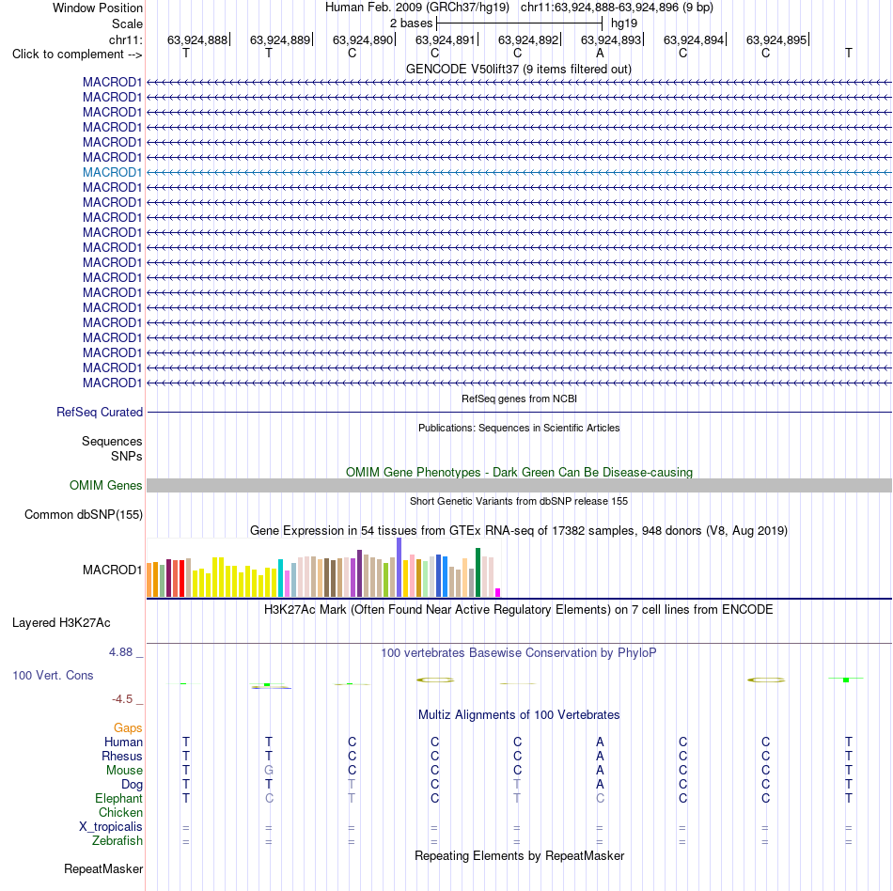
Task: Click '100 vertebrates Basewise Conservation by PhyloP' title
Action: (x=519, y=652)
